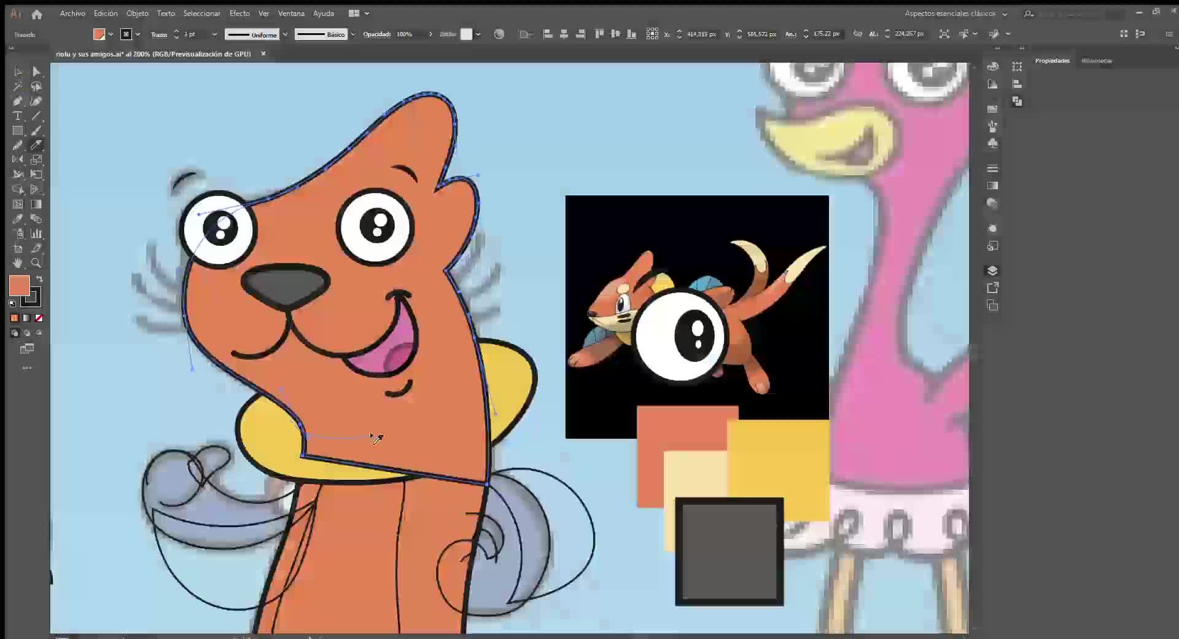
Task: Swap fill and stroke colors
Action: click(39, 279)
